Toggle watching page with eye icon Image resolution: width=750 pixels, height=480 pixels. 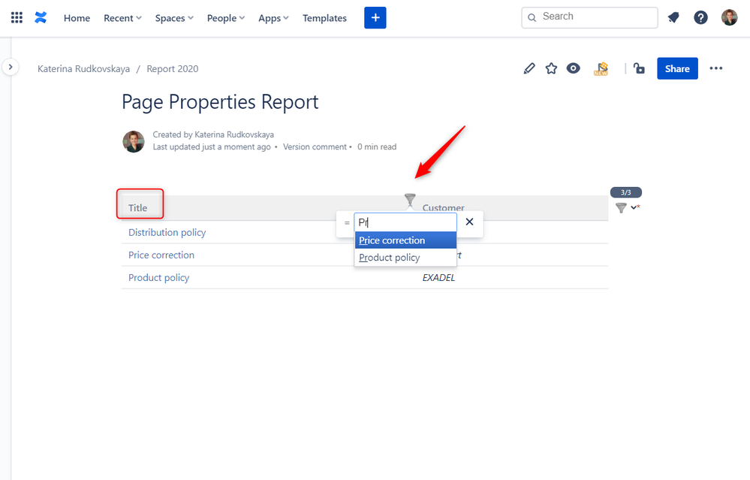[x=573, y=68]
